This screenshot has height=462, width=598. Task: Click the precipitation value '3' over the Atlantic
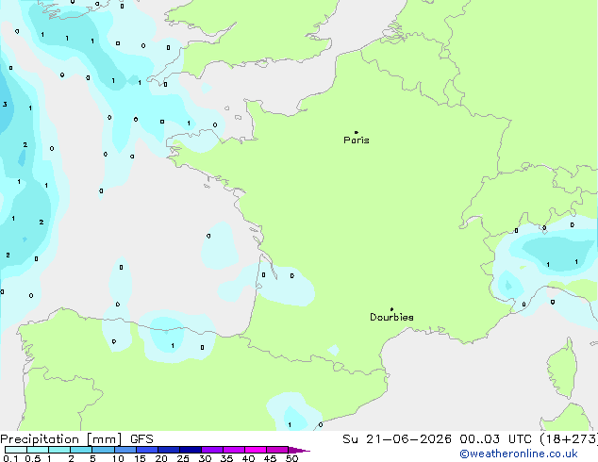click(5, 104)
